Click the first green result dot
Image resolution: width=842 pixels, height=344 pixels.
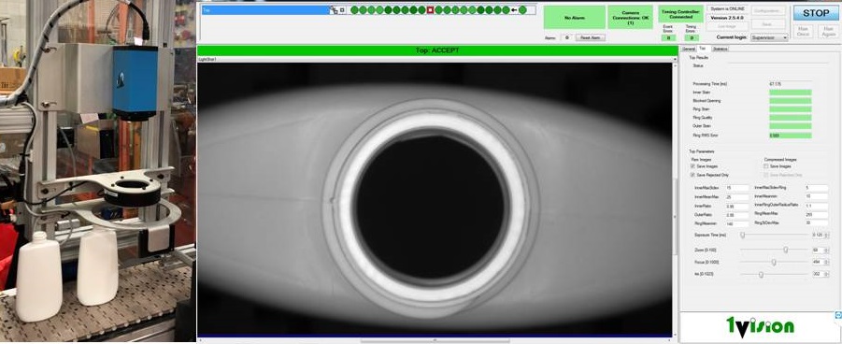pos(354,9)
